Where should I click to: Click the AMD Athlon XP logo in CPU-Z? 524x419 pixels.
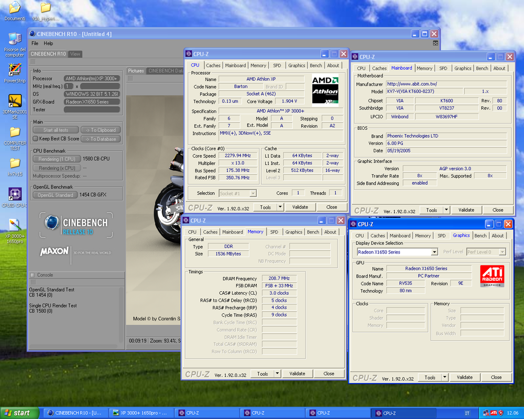coord(325,89)
